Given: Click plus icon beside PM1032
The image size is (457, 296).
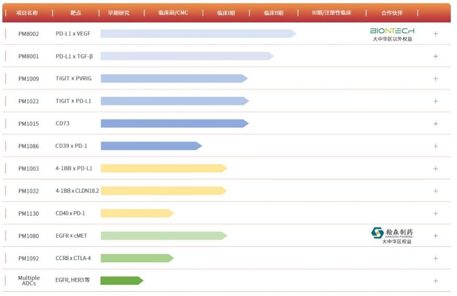Looking at the screenshot, I should click(435, 191).
